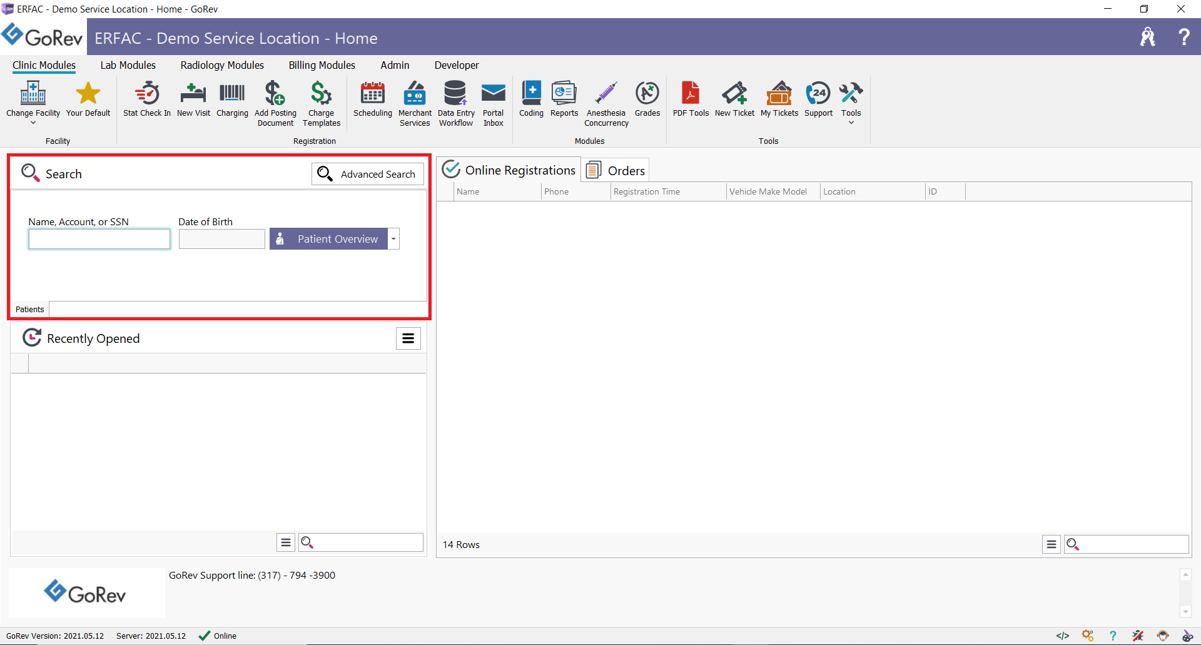Sort by Location column header

[x=873, y=191]
